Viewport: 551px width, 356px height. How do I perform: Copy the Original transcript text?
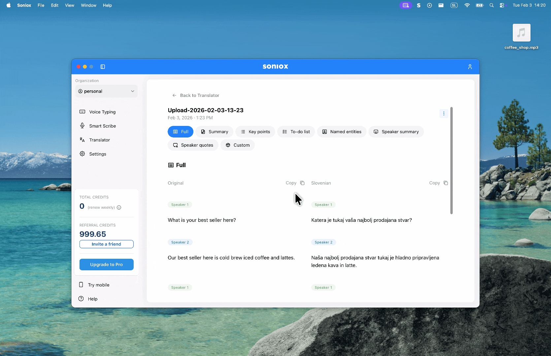point(295,183)
